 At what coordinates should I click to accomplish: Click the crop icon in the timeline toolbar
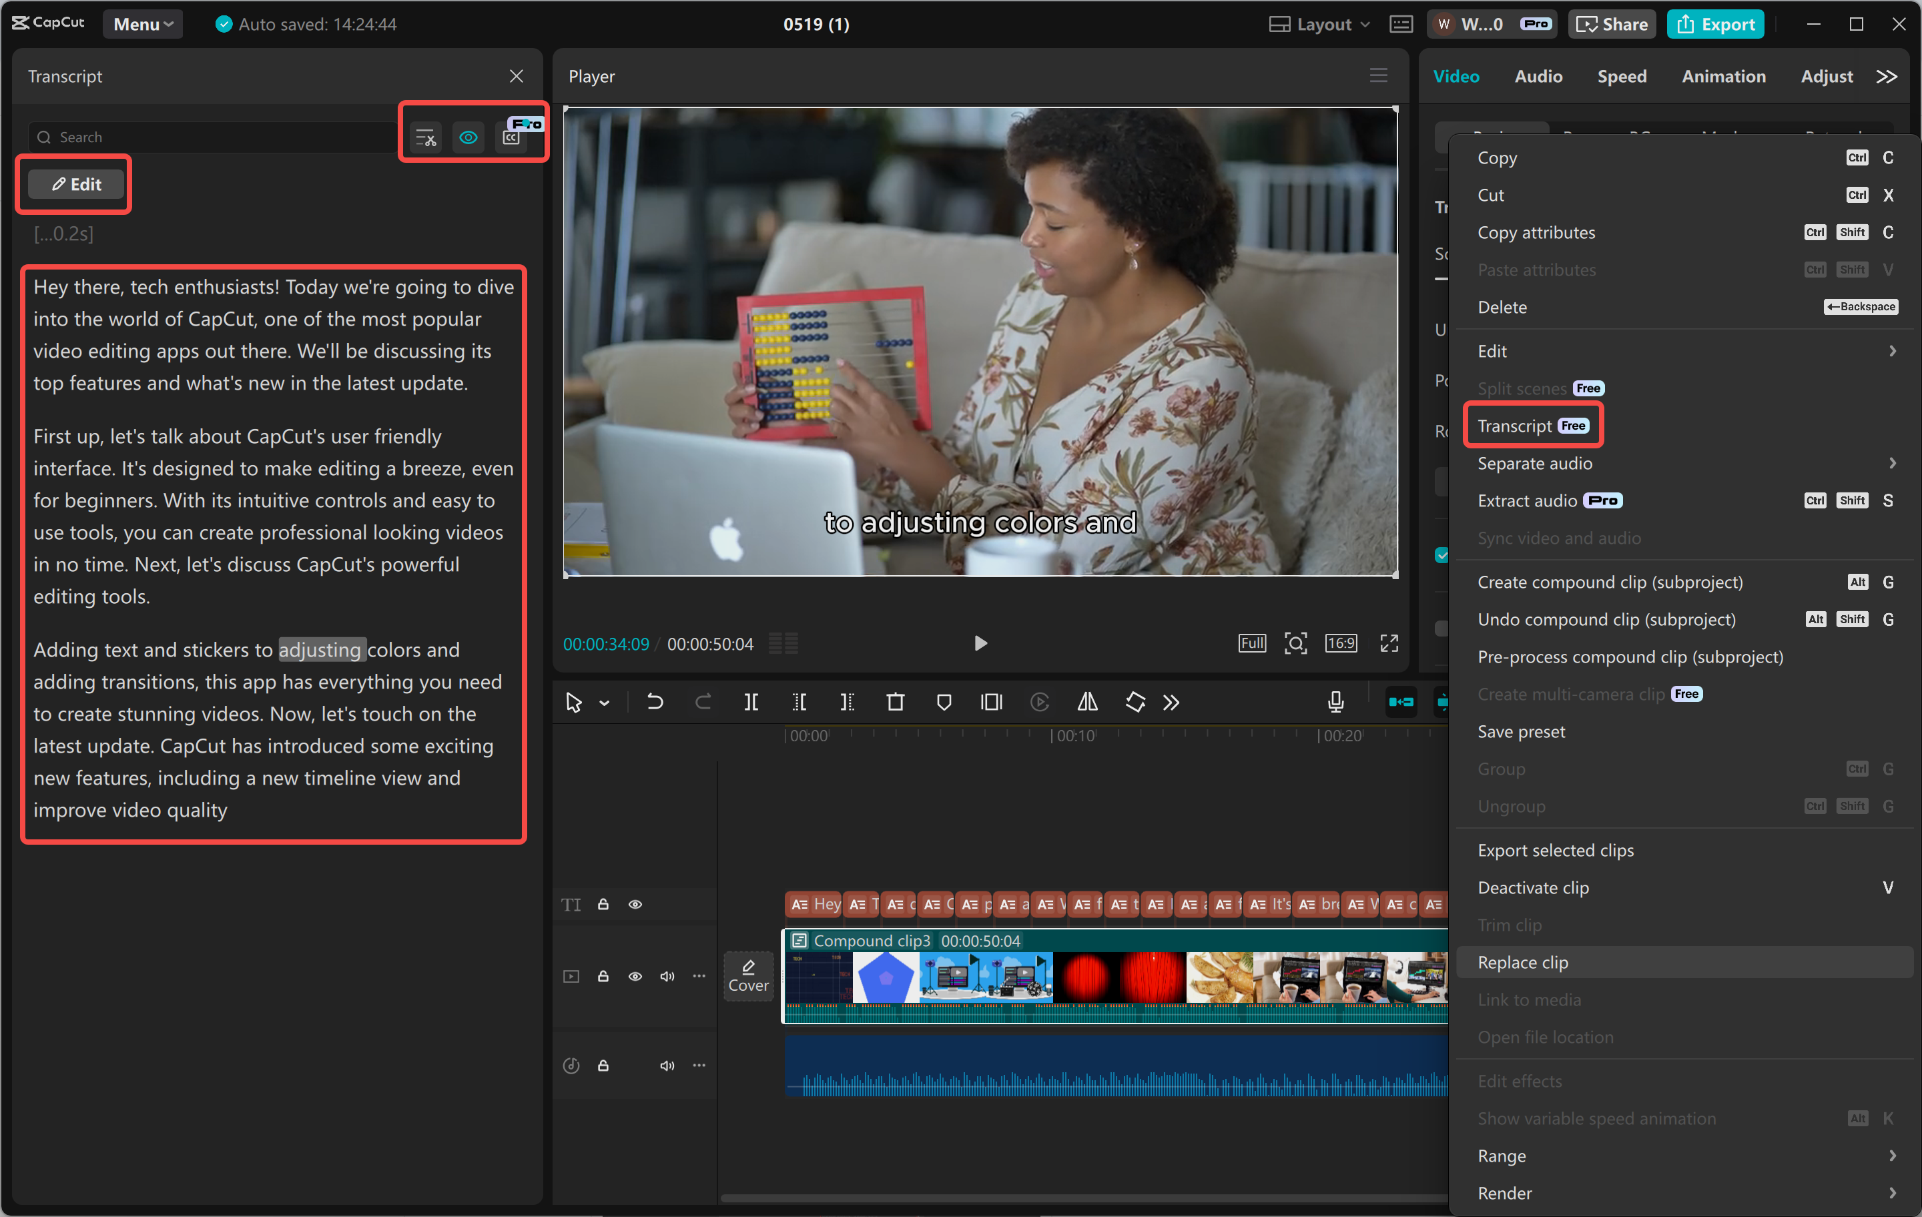pos(991,703)
